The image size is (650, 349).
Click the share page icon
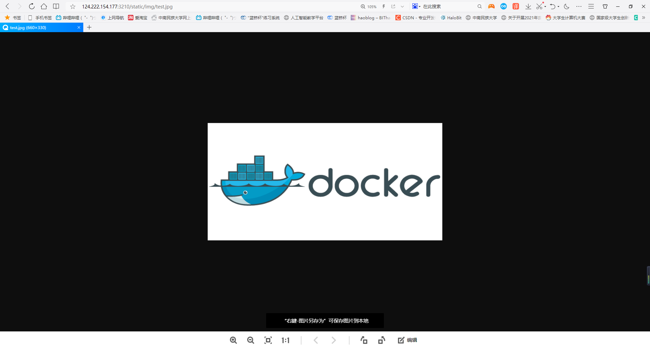[x=393, y=6]
